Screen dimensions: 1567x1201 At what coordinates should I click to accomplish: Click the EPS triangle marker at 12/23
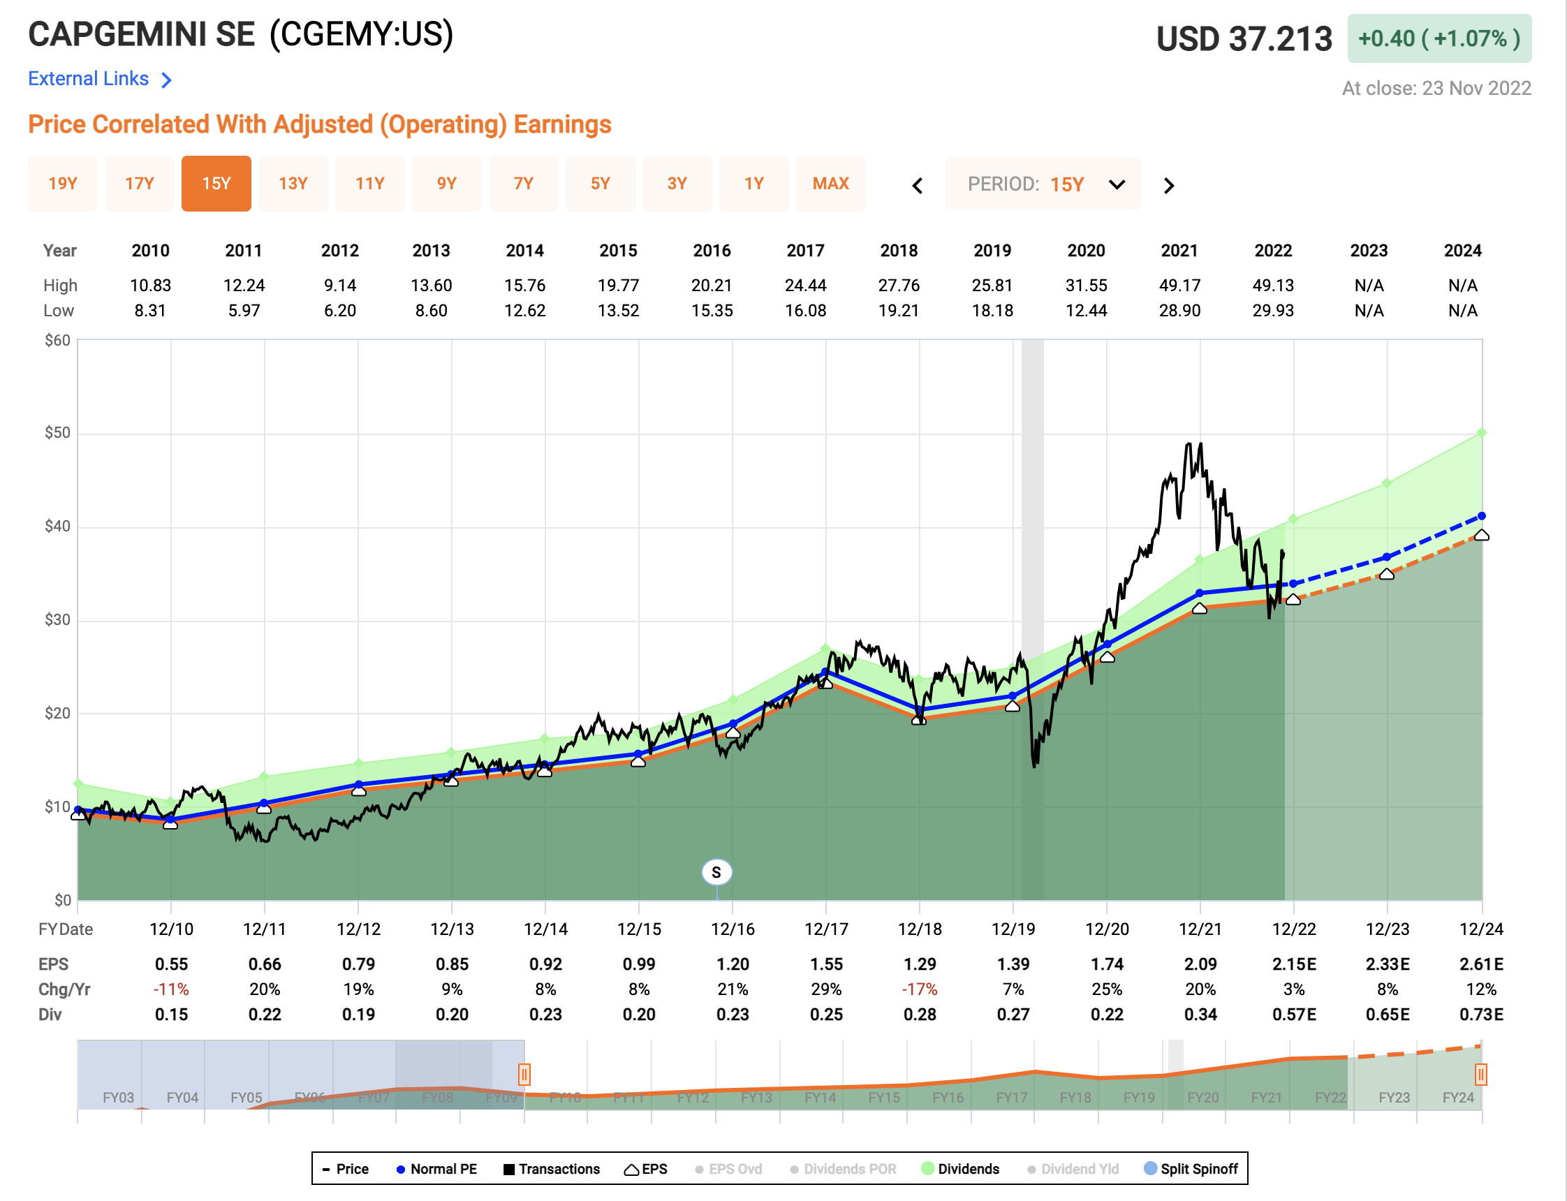point(1387,574)
